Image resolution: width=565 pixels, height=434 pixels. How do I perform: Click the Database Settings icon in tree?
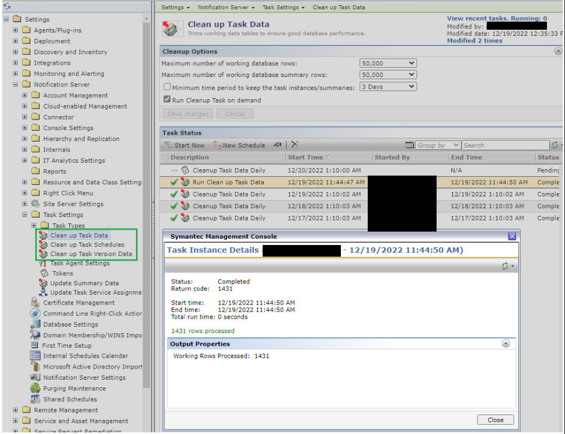click(x=35, y=324)
